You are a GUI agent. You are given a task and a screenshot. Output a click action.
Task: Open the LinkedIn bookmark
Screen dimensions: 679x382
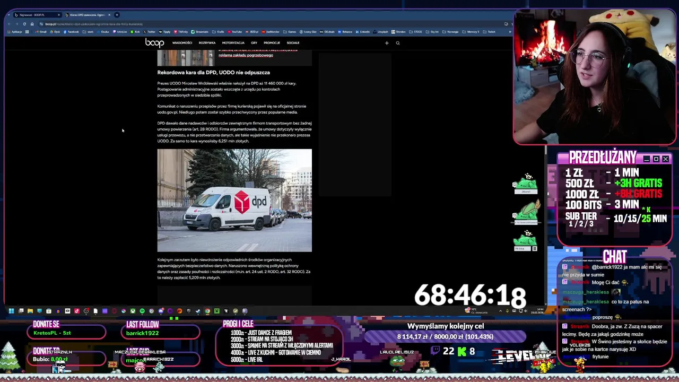tap(362, 32)
